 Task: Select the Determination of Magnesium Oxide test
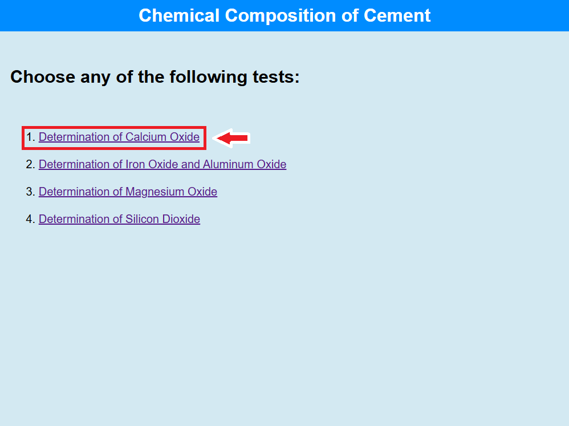click(128, 192)
